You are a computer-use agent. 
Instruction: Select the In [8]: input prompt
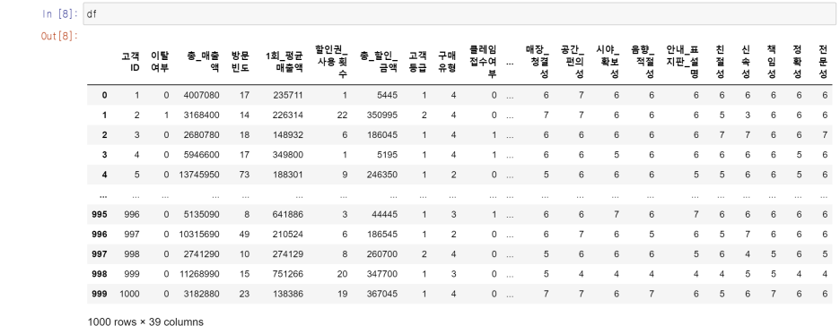[x=60, y=14]
